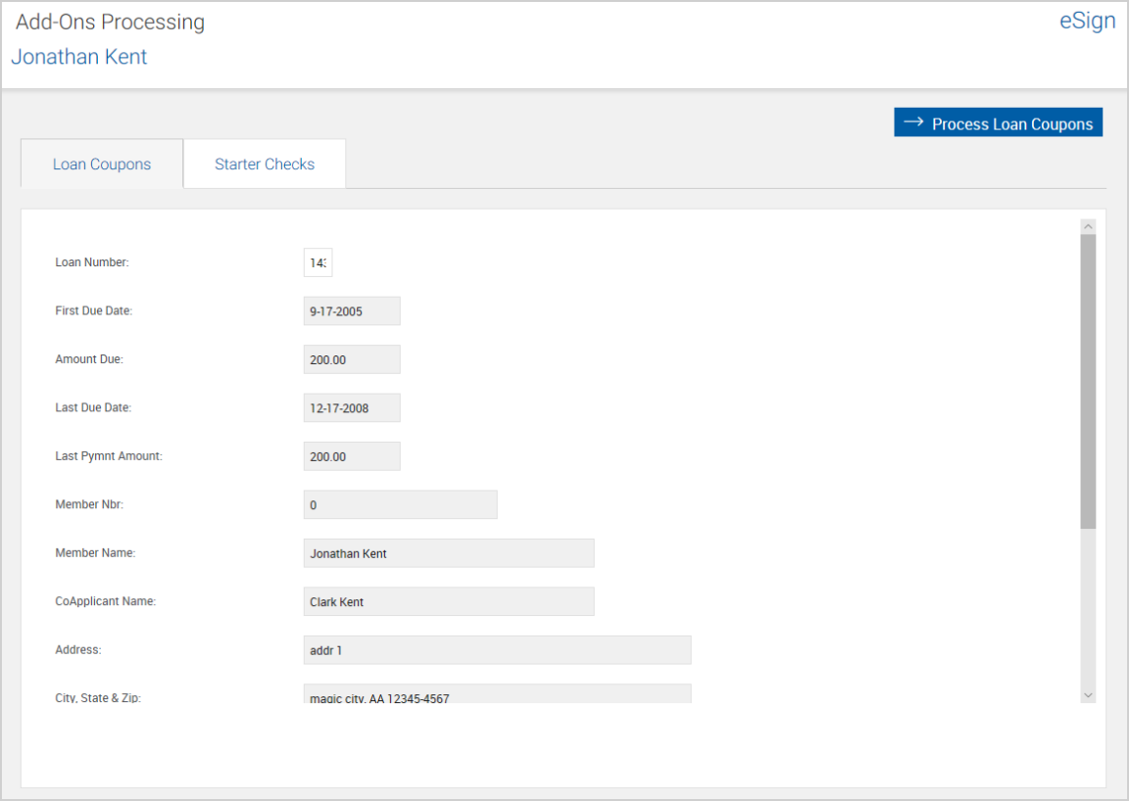
Task: Click the City, State & Zip field
Action: point(497,695)
